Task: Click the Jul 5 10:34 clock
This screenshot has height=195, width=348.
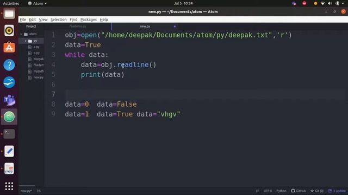Action: tap(183, 3)
